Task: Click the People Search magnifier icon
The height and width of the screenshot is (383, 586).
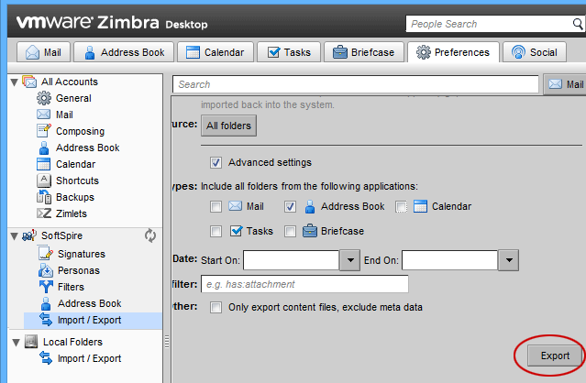Action: [578, 24]
